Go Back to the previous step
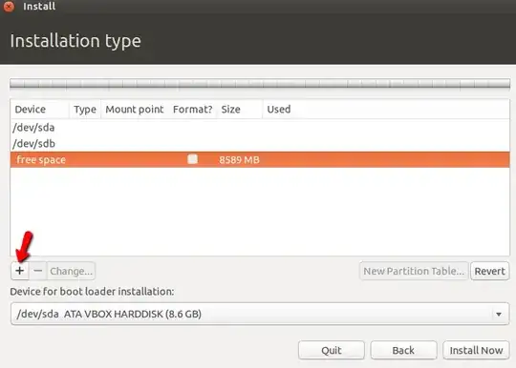The width and height of the screenshot is (516, 368). (x=403, y=350)
